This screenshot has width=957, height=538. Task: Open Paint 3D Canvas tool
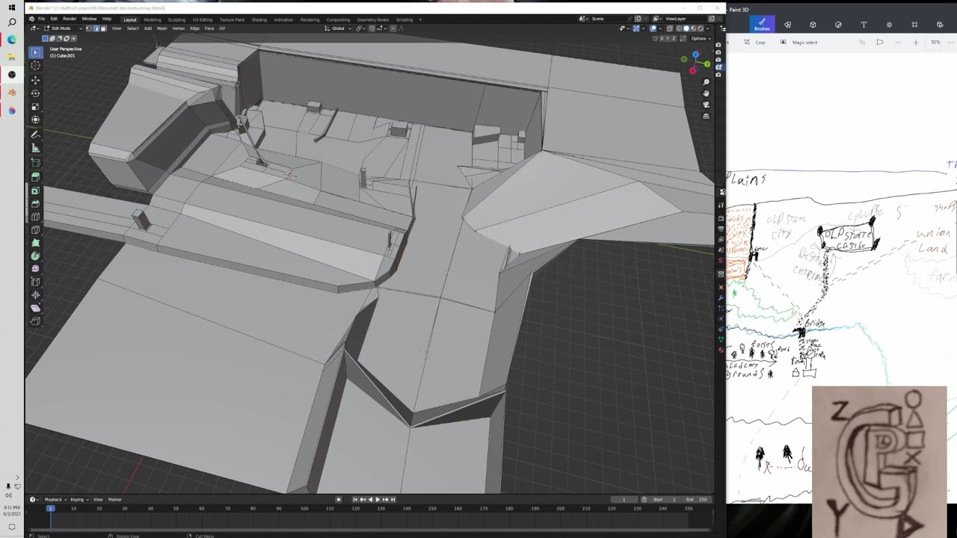[x=914, y=25]
